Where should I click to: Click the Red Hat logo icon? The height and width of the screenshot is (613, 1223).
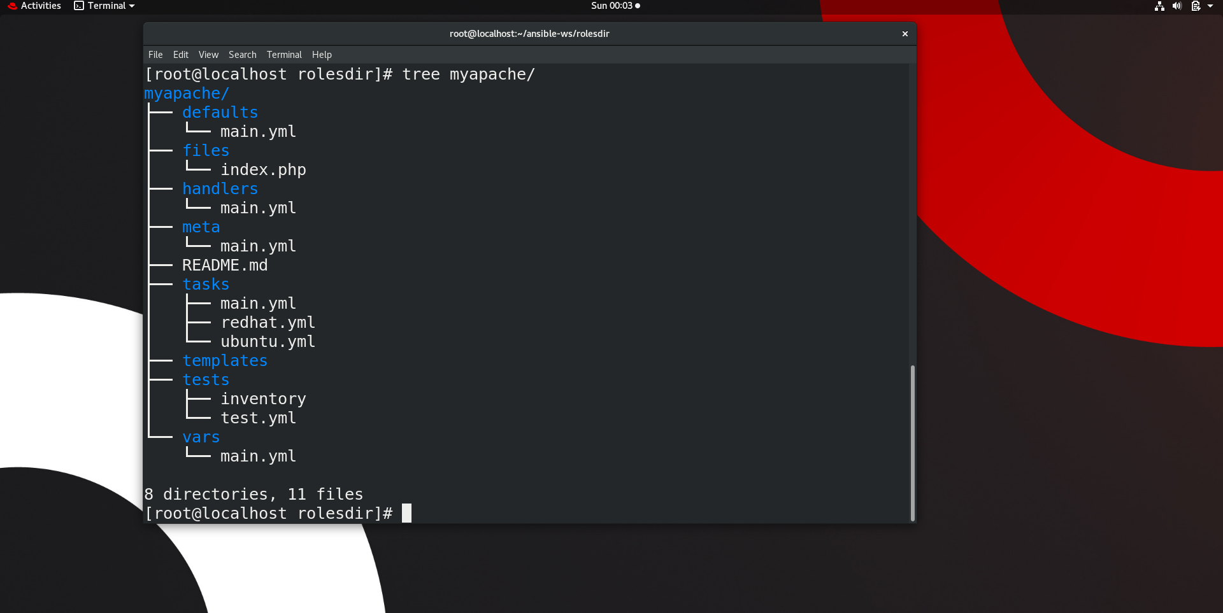(12, 6)
